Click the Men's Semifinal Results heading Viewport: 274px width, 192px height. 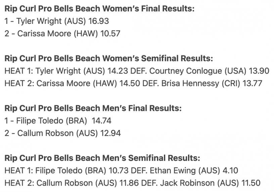point(102,158)
